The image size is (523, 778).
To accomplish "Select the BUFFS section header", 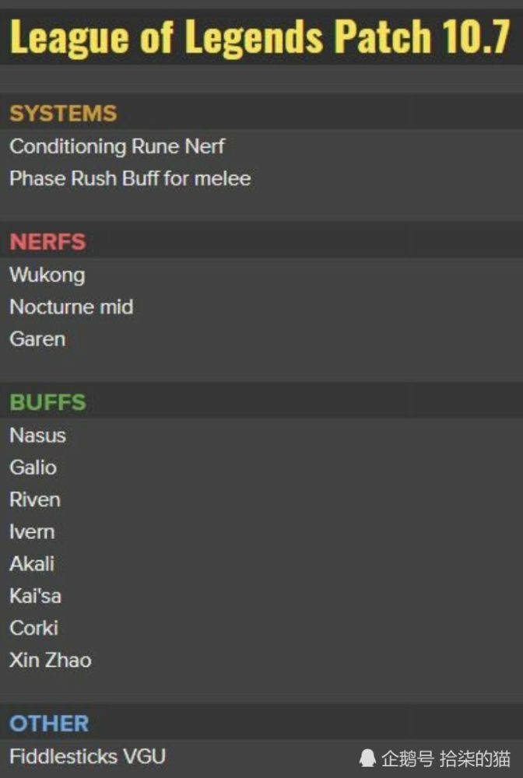I will (x=47, y=402).
